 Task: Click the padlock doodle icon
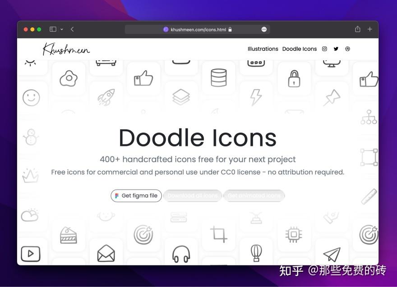[x=294, y=79]
